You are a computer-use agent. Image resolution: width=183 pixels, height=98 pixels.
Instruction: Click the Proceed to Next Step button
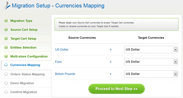[117, 89]
